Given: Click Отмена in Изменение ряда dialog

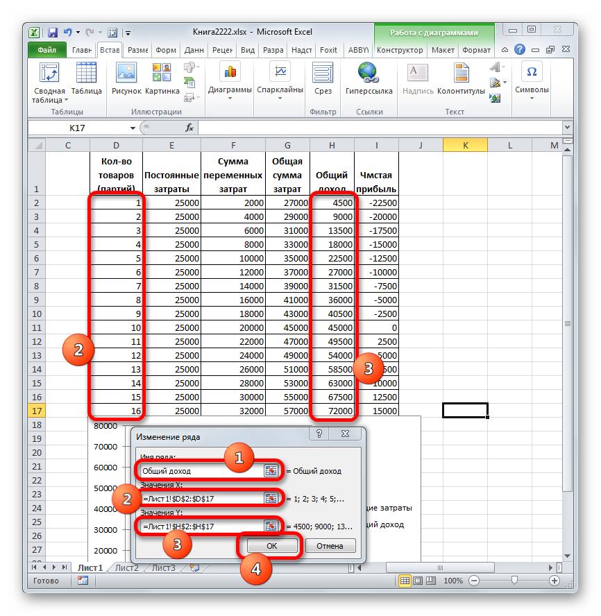Looking at the screenshot, I should [x=330, y=546].
